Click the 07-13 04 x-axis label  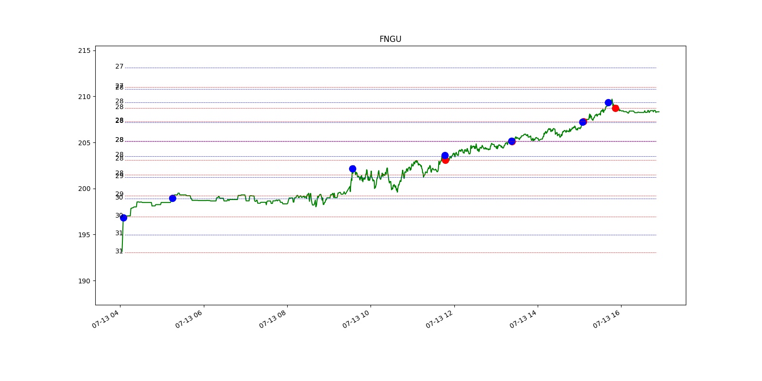[105, 319]
